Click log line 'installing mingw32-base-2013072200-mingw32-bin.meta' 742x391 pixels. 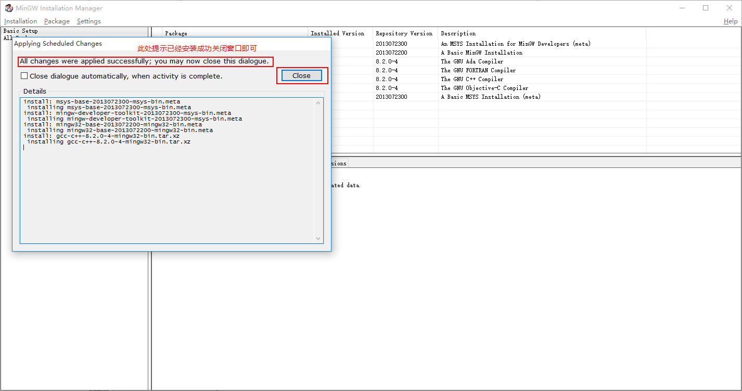tap(120, 130)
